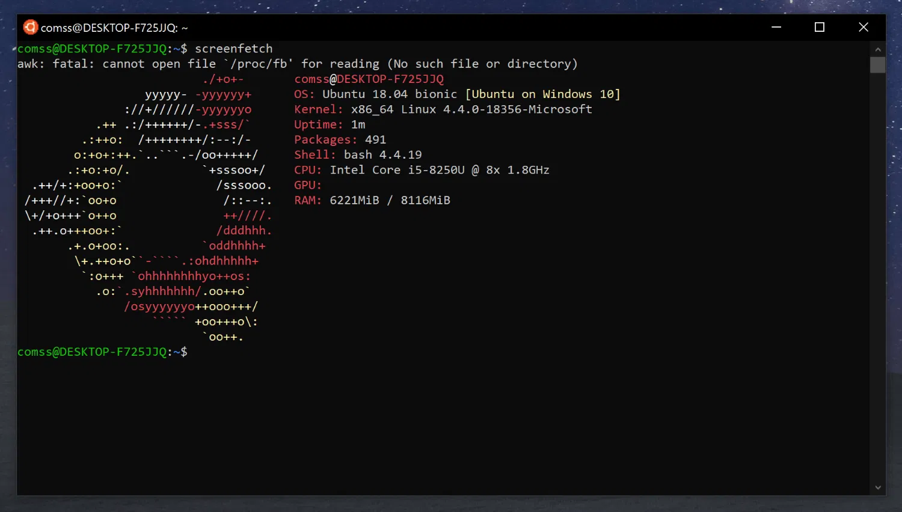
Task: Click the RAM usage line
Action: tap(372, 200)
